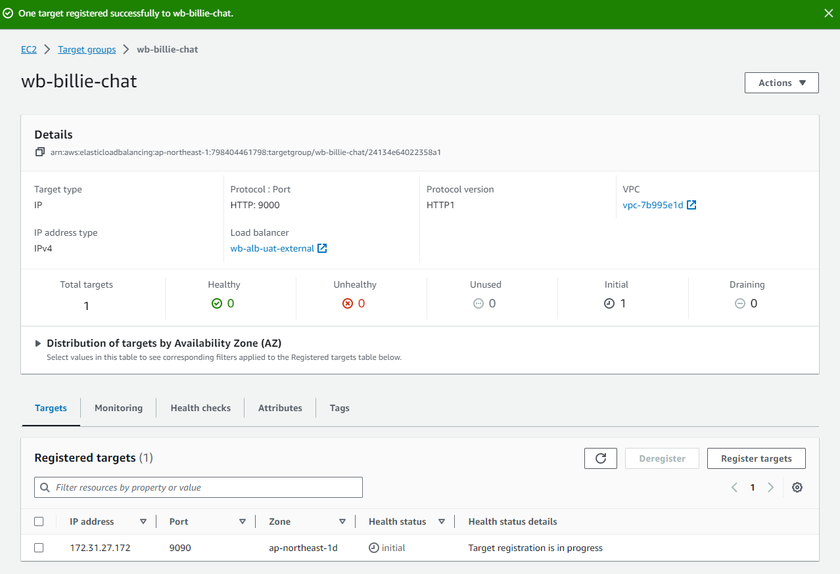Click the wb-billie-chat breadcrumb text
This screenshot has width=840, height=574.
point(168,49)
